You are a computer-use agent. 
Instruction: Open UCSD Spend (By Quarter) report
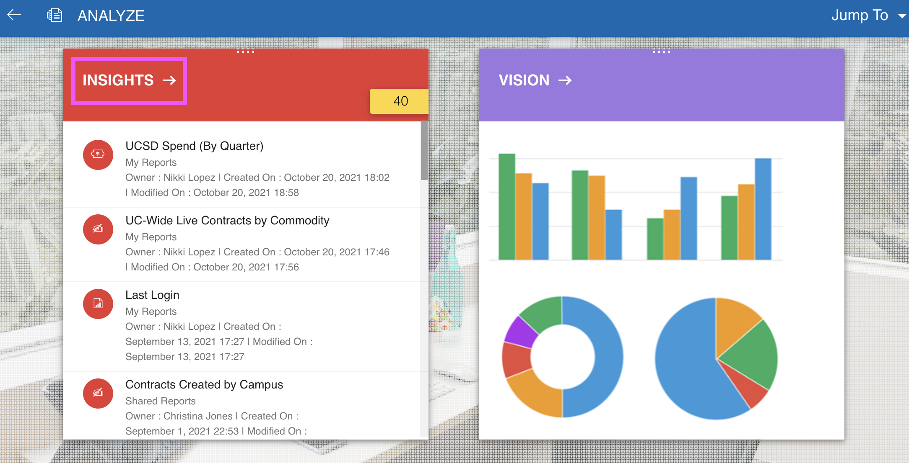[194, 146]
